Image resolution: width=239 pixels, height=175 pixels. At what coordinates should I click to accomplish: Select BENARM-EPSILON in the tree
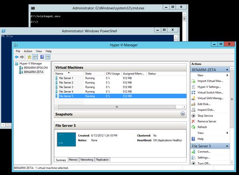coord(36,68)
